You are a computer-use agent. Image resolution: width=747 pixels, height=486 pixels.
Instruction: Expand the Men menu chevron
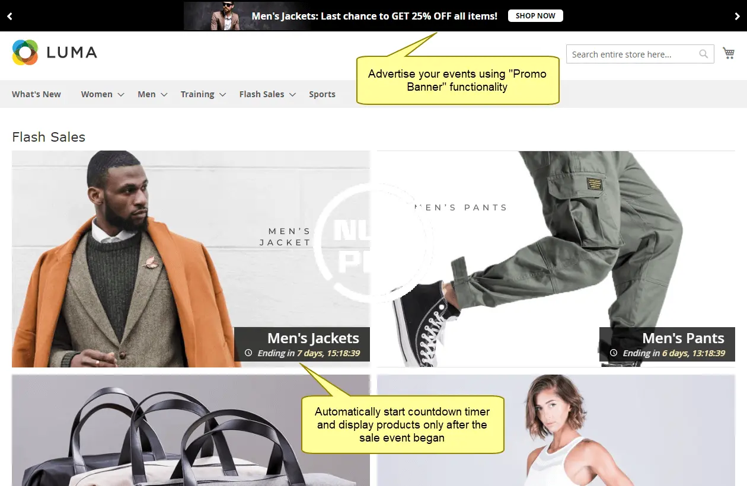pos(164,95)
